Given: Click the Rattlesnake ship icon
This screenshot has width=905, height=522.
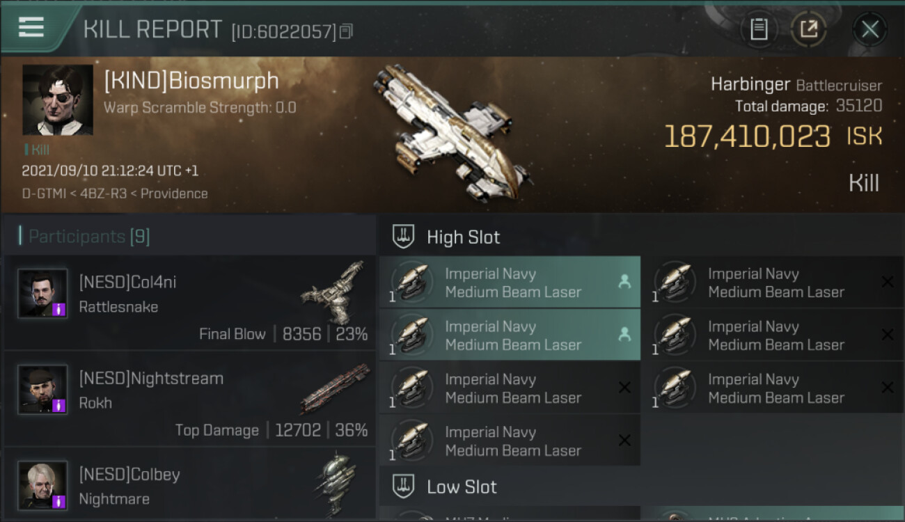Looking at the screenshot, I should (334, 291).
